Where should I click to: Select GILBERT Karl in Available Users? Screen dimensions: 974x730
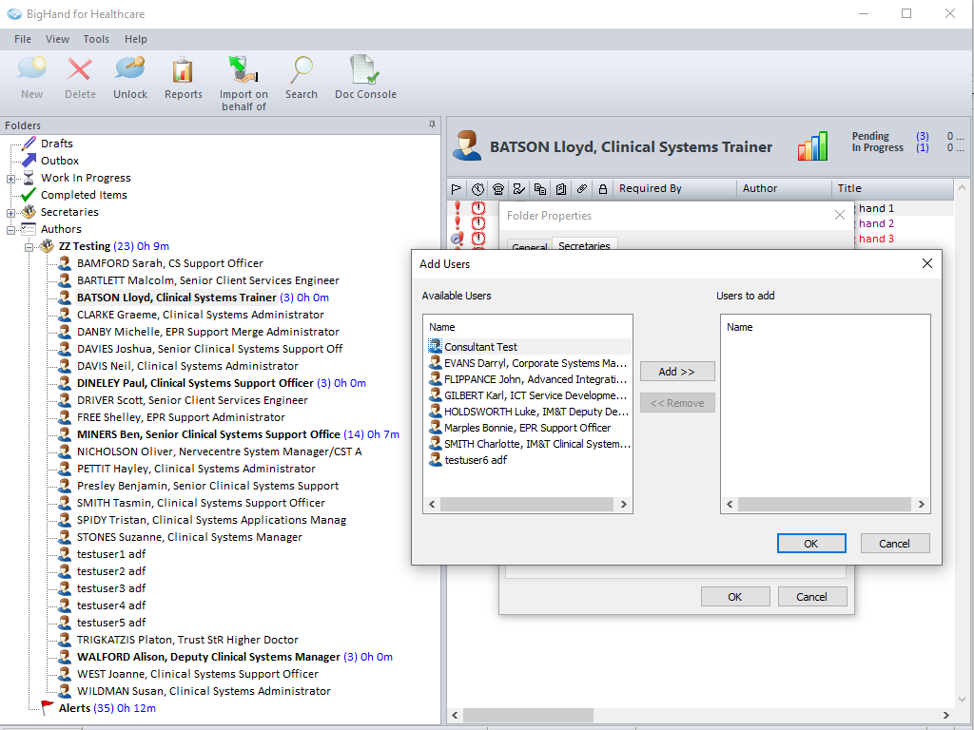click(529, 394)
